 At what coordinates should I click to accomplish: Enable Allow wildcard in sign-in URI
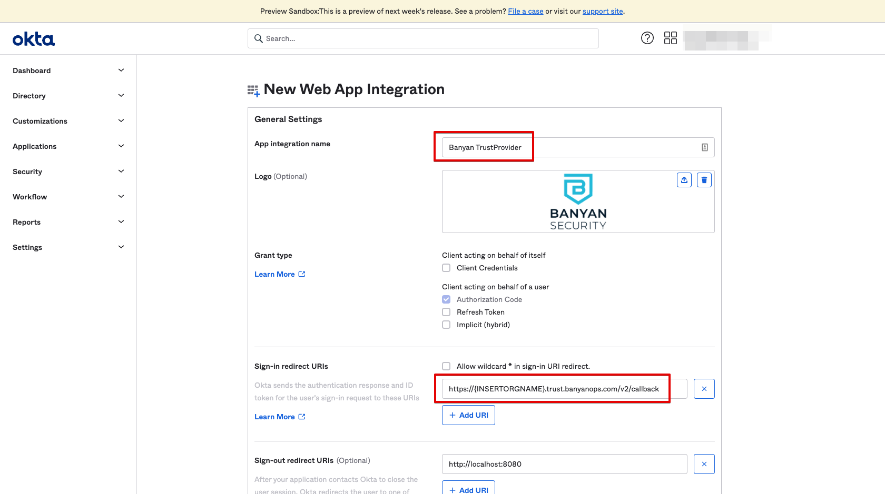tap(446, 366)
